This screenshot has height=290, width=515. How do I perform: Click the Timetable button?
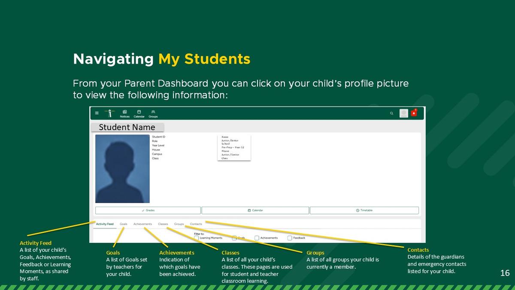pyautogui.click(x=364, y=211)
